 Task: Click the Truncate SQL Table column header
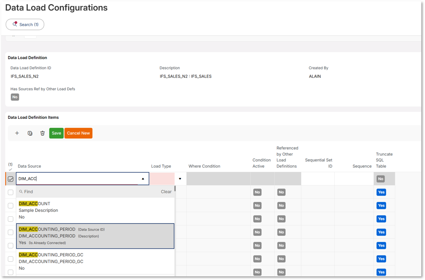click(x=384, y=160)
